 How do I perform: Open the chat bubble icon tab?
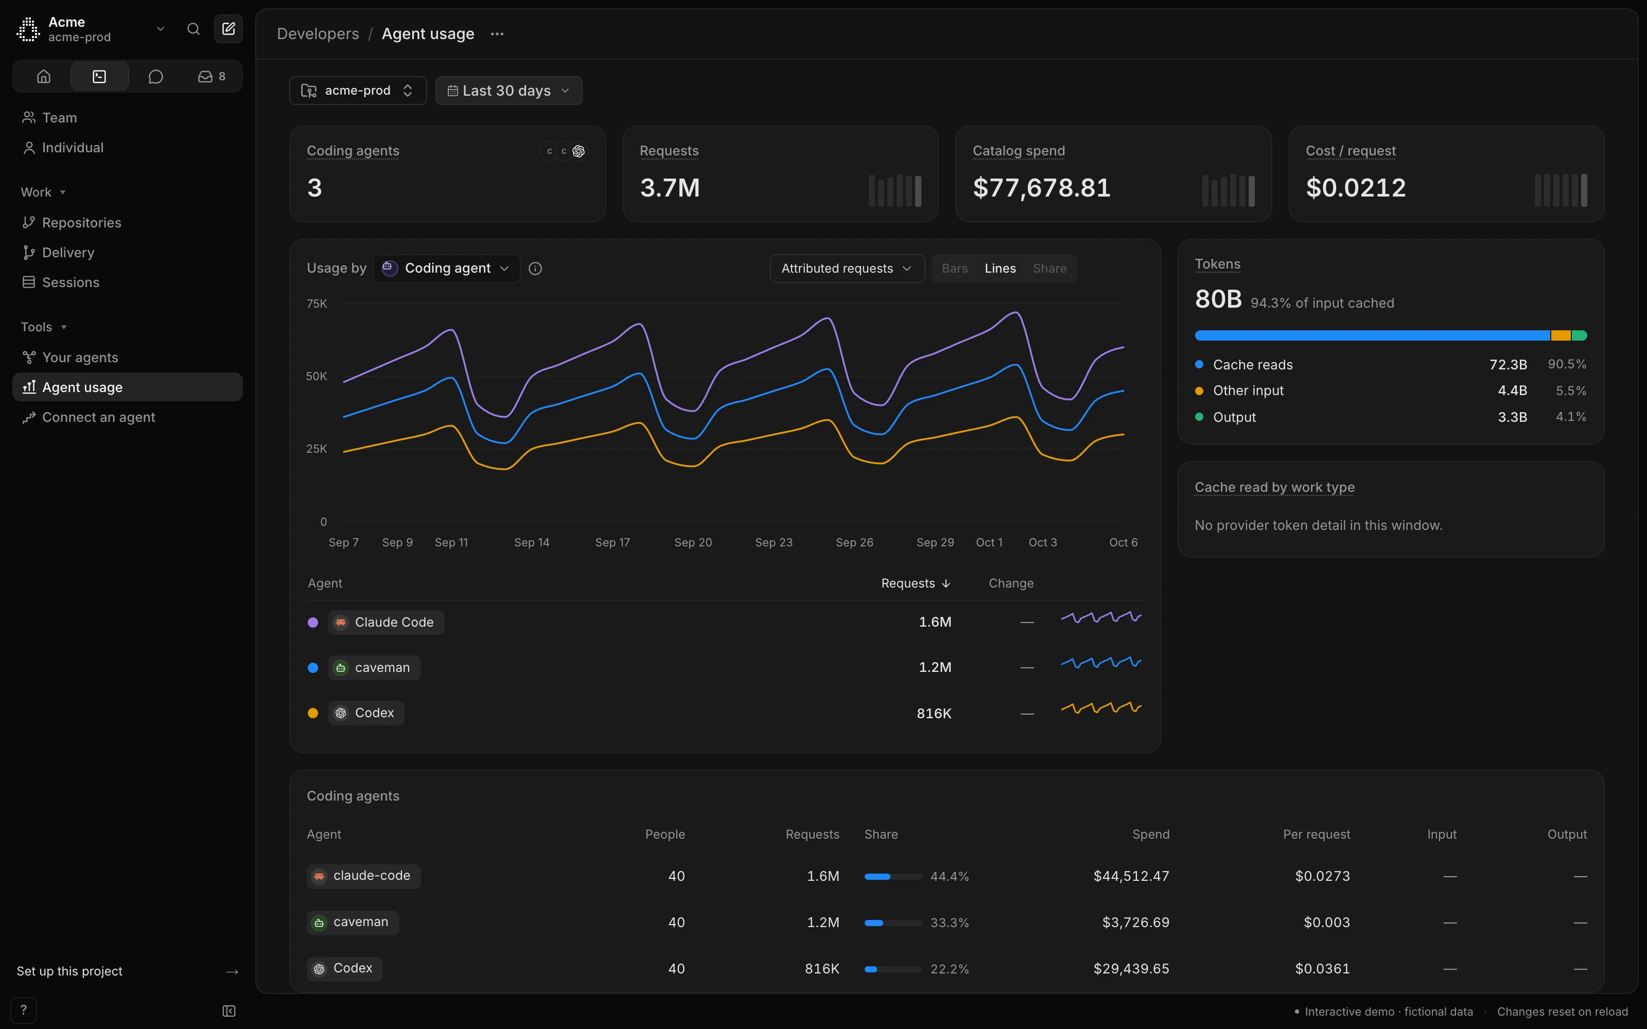(155, 76)
